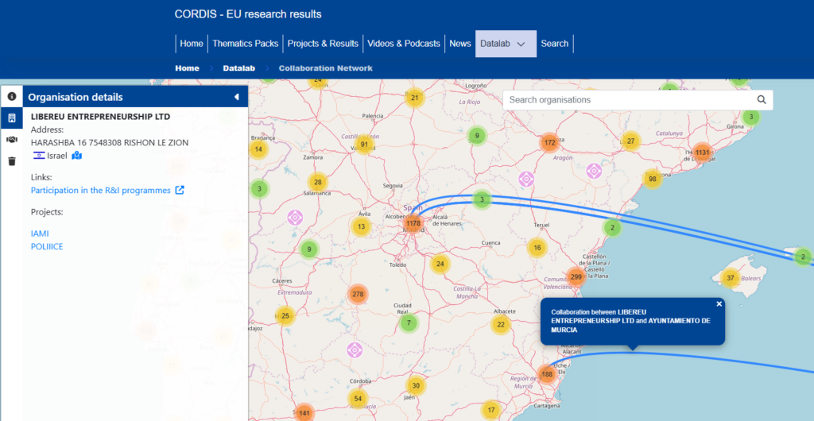Click the 278 cluster marker in Extremadura

pos(358,295)
